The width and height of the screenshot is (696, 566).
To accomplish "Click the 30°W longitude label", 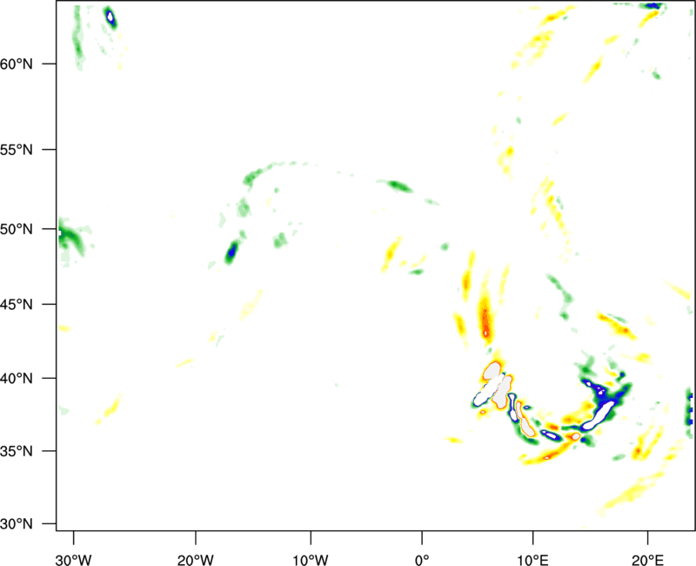I will (x=73, y=560).
